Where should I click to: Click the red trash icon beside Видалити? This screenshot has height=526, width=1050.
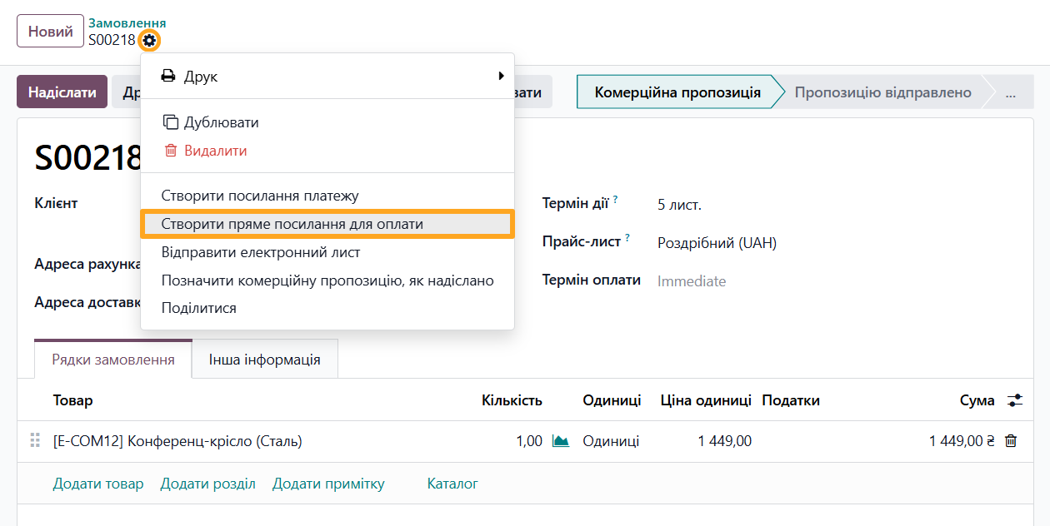(171, 151)
